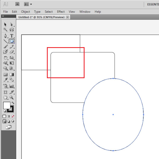
Task: Pick the Free Transform tool
Action: tap(12, 63)
